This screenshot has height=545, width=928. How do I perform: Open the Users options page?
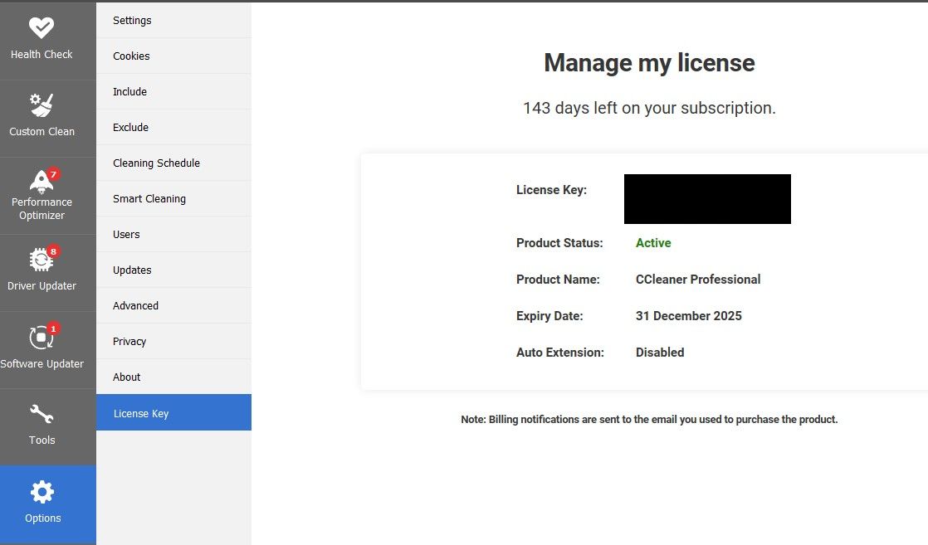173,234
